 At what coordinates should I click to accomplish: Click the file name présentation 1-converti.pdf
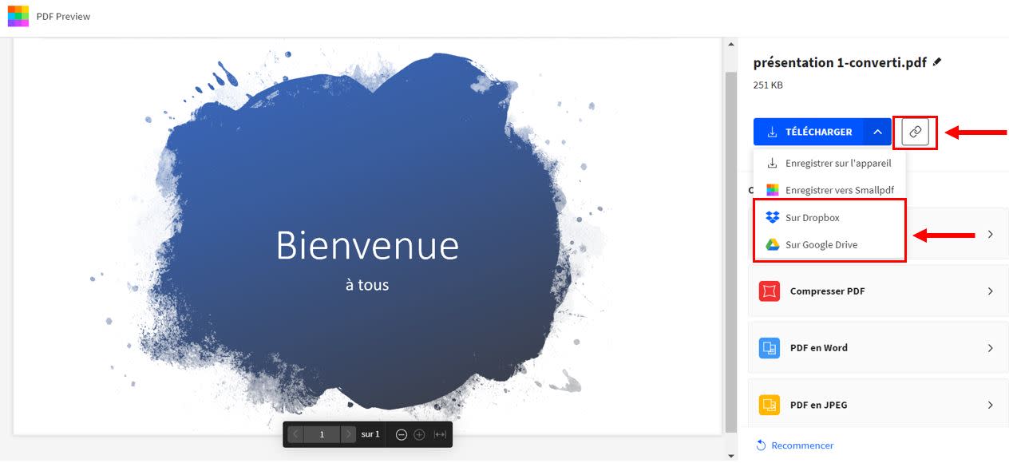[840, 62]
